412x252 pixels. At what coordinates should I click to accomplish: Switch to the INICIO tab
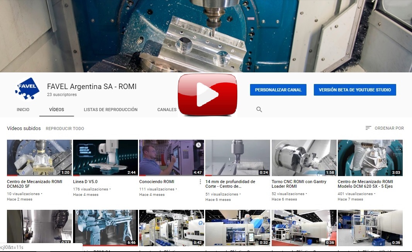[23, 110]
